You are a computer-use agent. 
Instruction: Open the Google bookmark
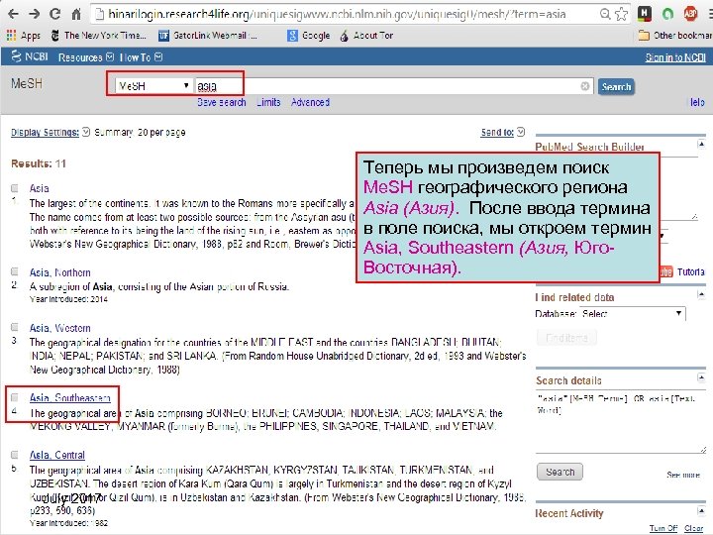click(309, 36)
